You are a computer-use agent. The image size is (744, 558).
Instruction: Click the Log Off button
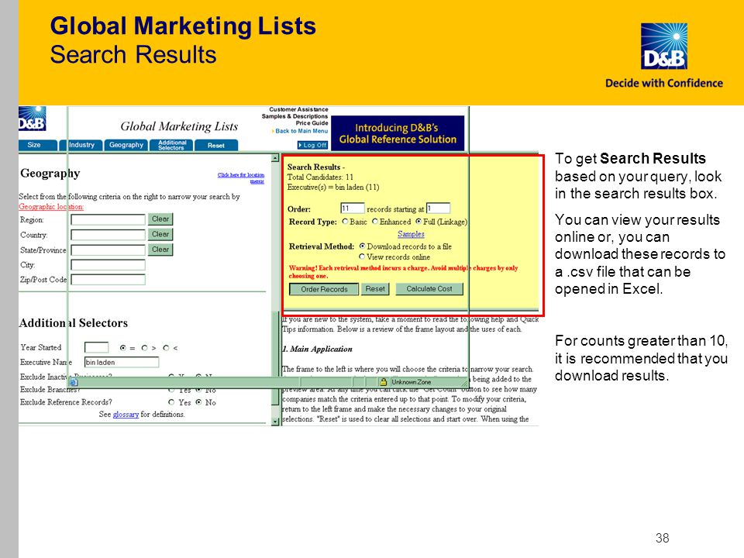(312, 145)
